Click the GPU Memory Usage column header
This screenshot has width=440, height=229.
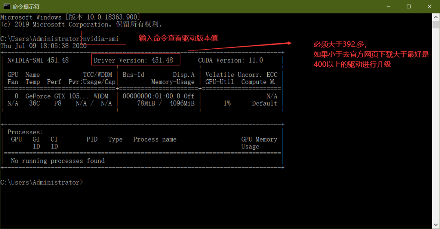coord(259,143)
